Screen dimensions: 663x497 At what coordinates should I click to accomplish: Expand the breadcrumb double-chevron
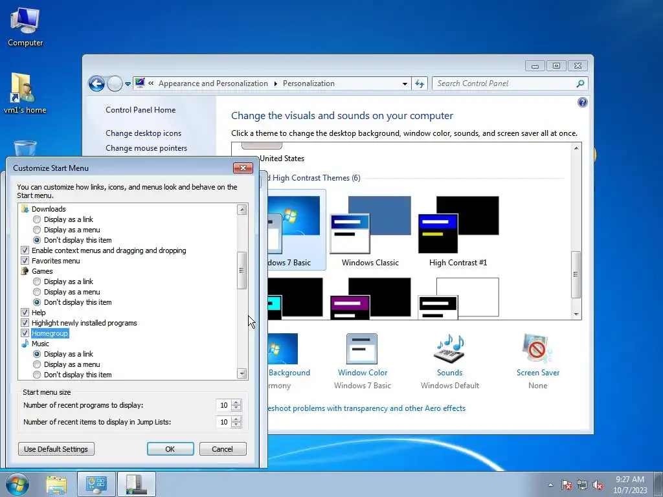[x=150, y=83]
